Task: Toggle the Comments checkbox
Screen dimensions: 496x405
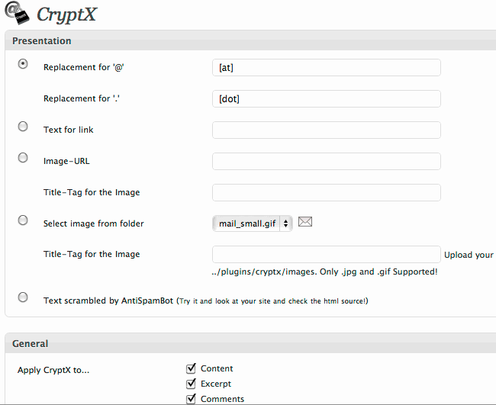Action: click(x=191, y=398)
